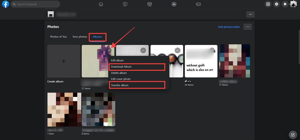The image size is (300, 140).
Task: Click the '1 Item' text
Action: tap(50, 134)
